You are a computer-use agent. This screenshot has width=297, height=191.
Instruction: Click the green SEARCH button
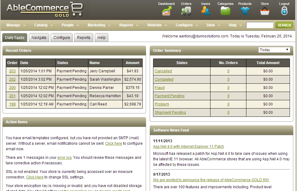[x=284, y=25]
